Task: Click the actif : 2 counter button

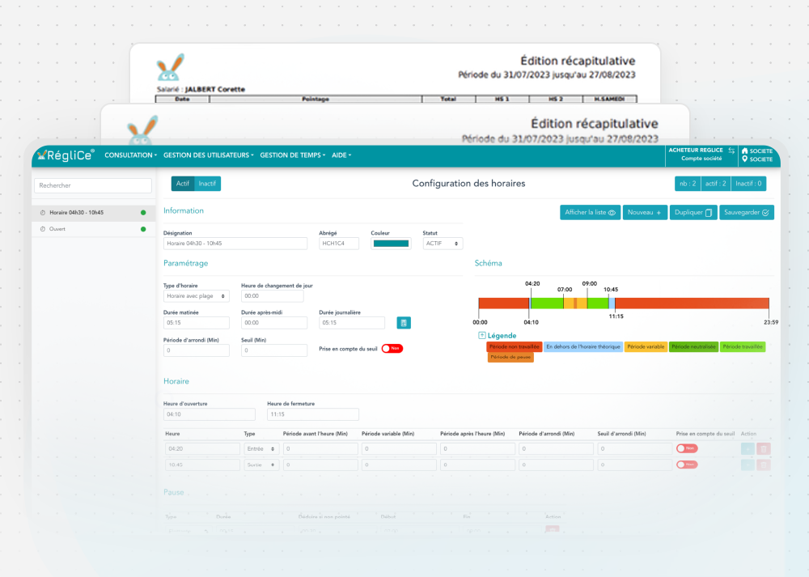Action: point(716,184)
